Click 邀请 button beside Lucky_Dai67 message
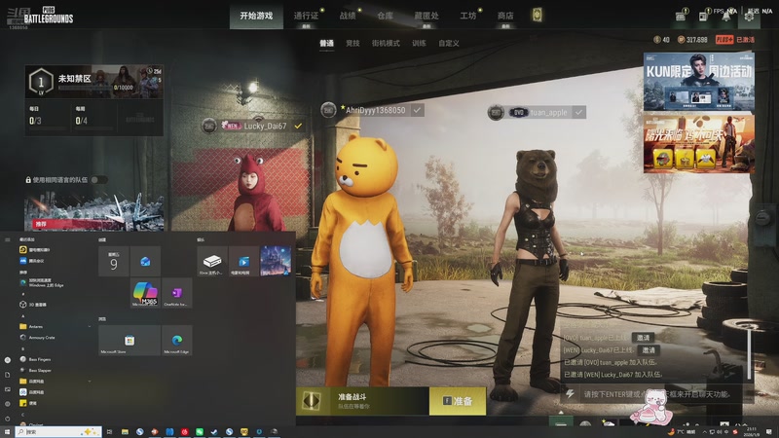The image size is (779, 438). (x=649, y=350)
